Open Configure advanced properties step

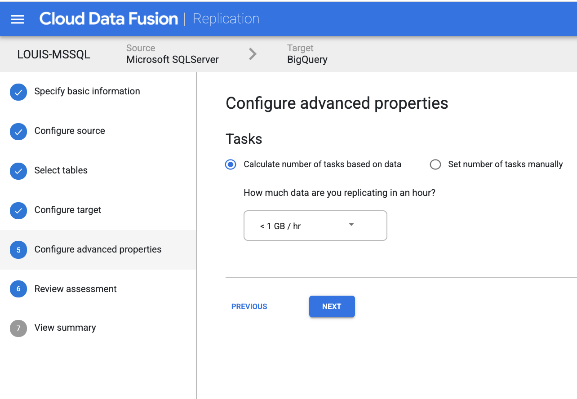pos(98,249)
